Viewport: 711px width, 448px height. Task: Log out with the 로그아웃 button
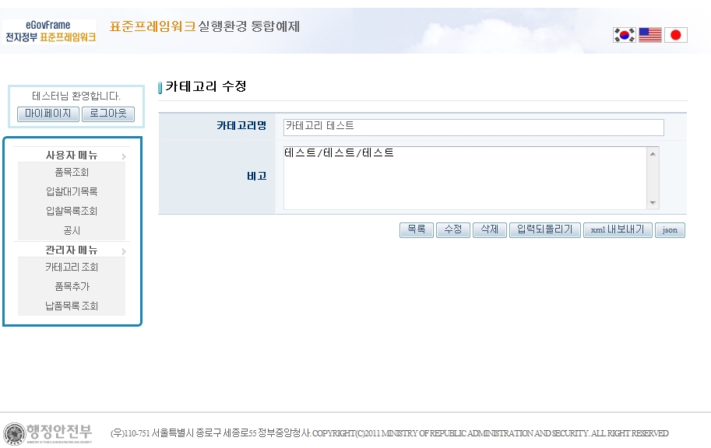point(108,114)
